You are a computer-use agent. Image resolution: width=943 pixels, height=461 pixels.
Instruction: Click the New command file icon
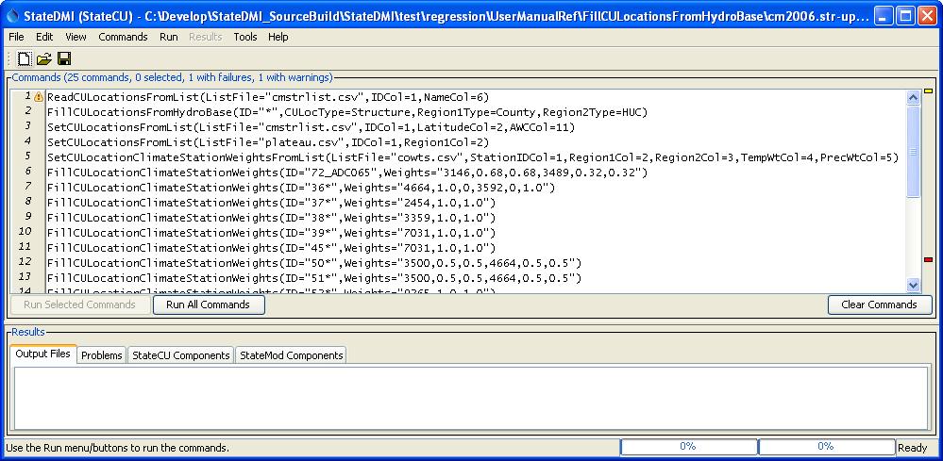pyautogui.click(x=25, y=58)
